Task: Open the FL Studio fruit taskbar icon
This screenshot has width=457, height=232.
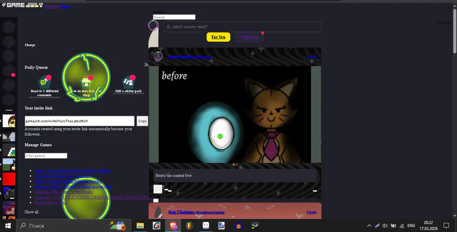Action: [x=189, y=225]
